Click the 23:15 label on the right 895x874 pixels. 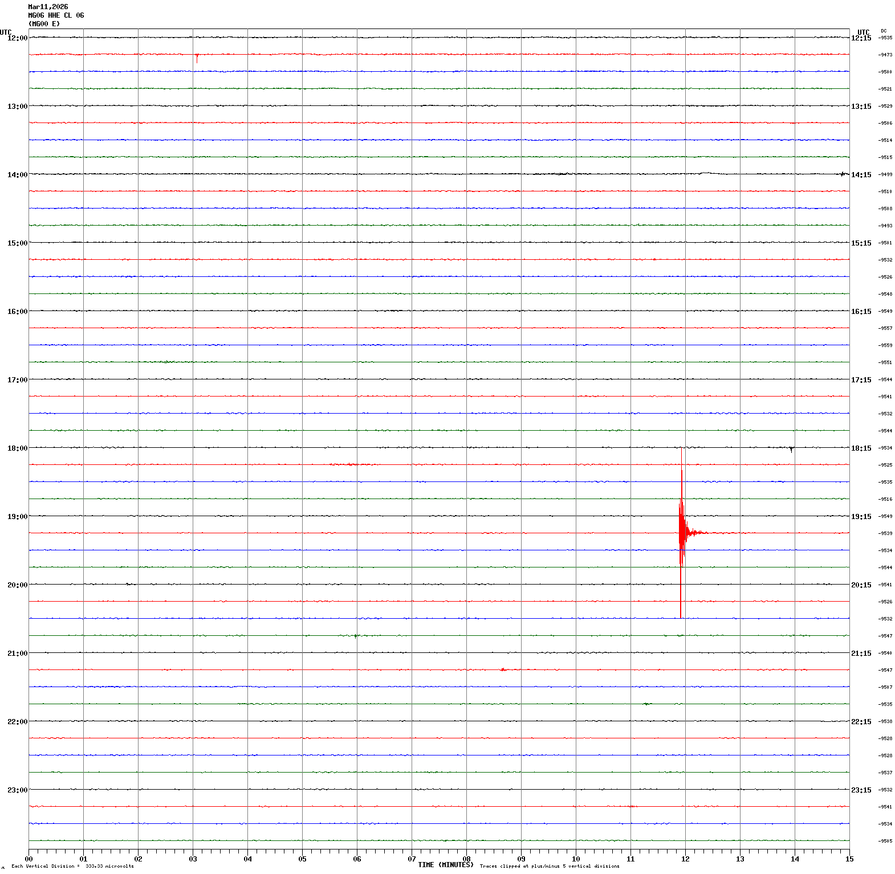point(861,790)
